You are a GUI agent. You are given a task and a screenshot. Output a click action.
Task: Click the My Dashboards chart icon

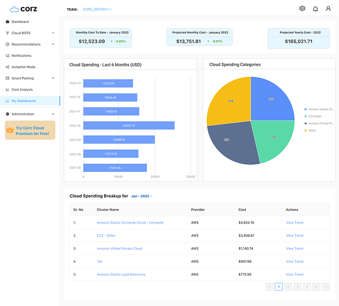tap(7, 101)
